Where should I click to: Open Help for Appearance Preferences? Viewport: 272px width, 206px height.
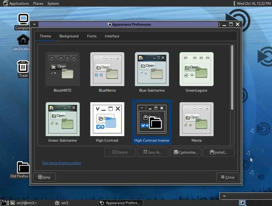coord(44,177)
